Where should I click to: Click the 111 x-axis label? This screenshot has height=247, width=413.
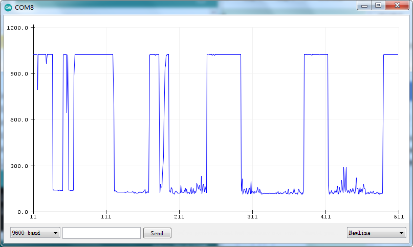[x=106, y=217]
